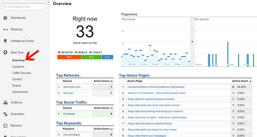This screenshot has width=257, height=137.
Task: Sort Top Keywords by Active Users arrow
Action: [x=112, y=129]
